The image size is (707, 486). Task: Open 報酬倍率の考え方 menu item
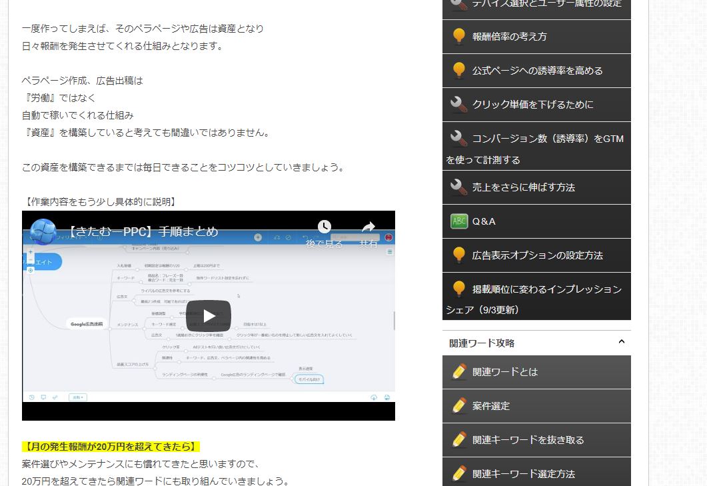pyautogui.click(x=509, y=37)
